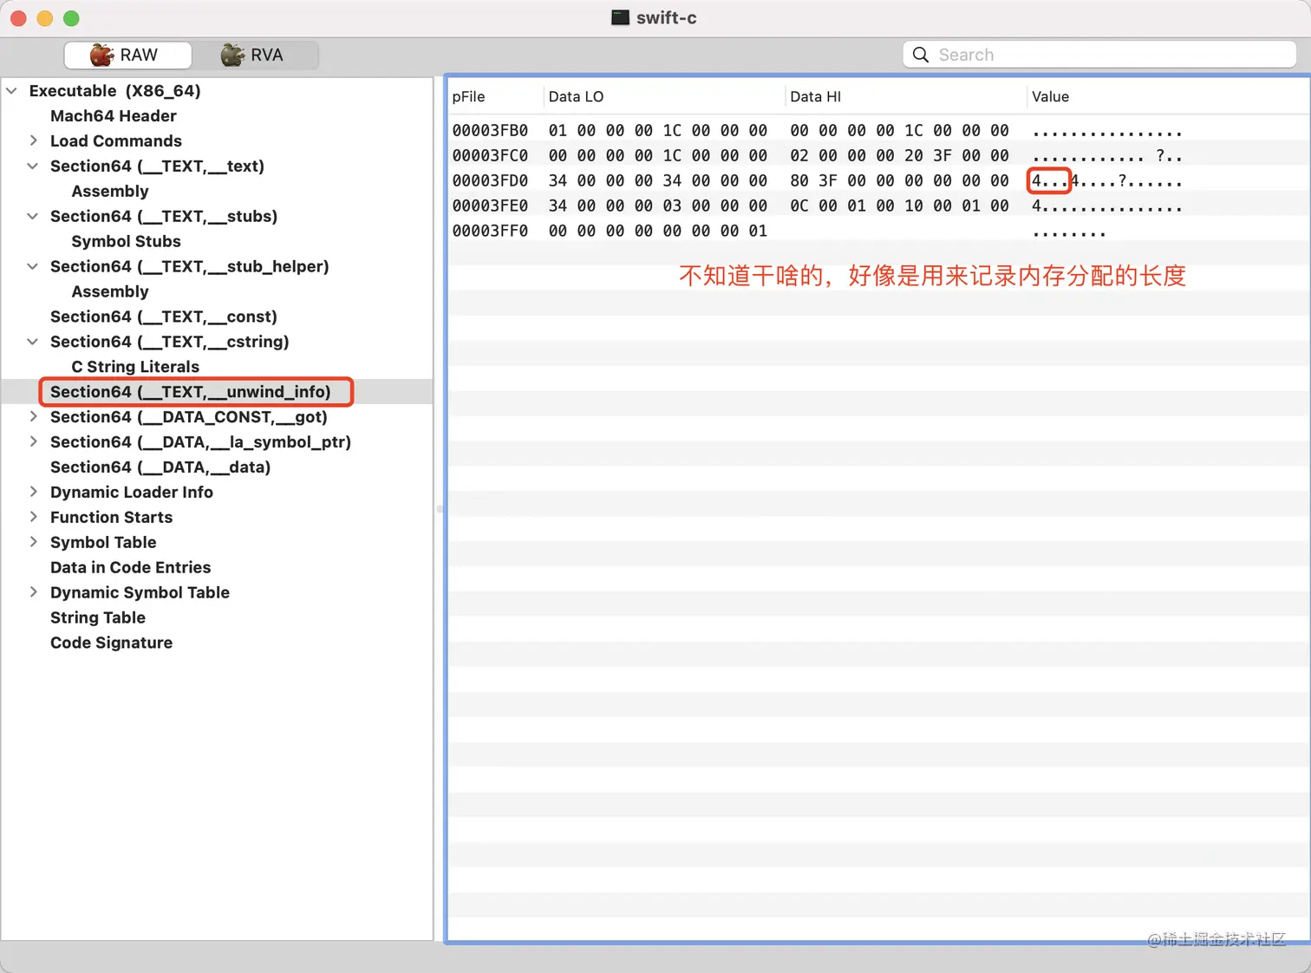Expand the Symbol Table node

33,542
